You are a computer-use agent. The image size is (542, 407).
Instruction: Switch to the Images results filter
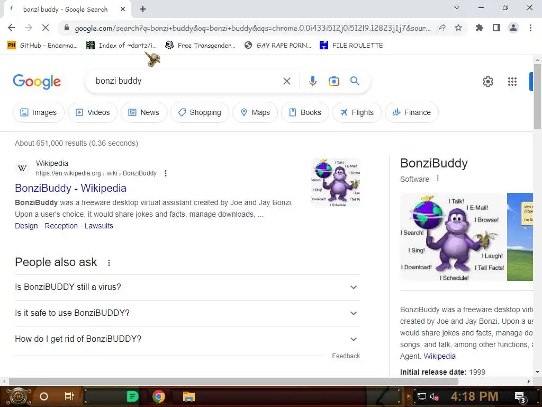[38, 112]
